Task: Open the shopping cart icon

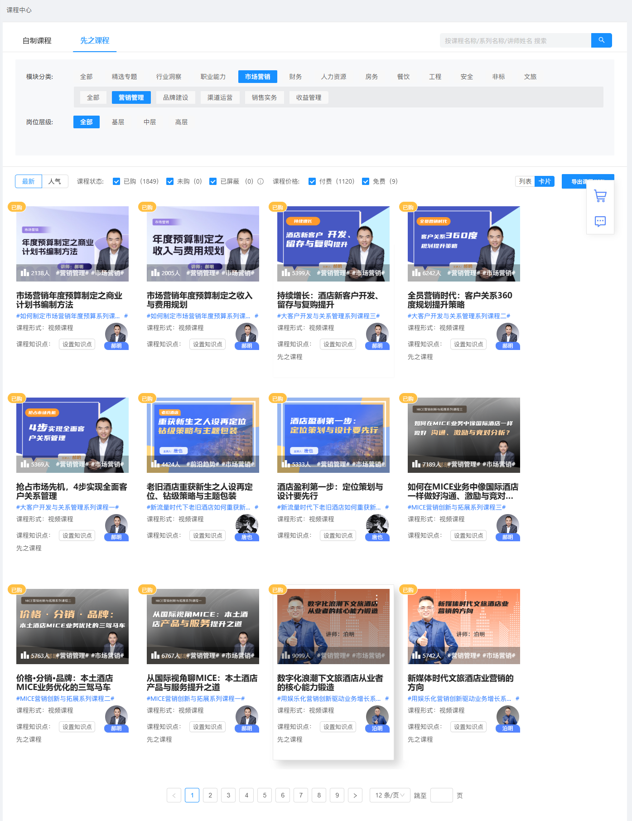Action: point(600,196)
